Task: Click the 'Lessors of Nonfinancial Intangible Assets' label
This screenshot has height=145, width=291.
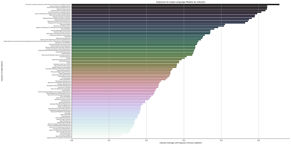Action: tap(53, 14)
